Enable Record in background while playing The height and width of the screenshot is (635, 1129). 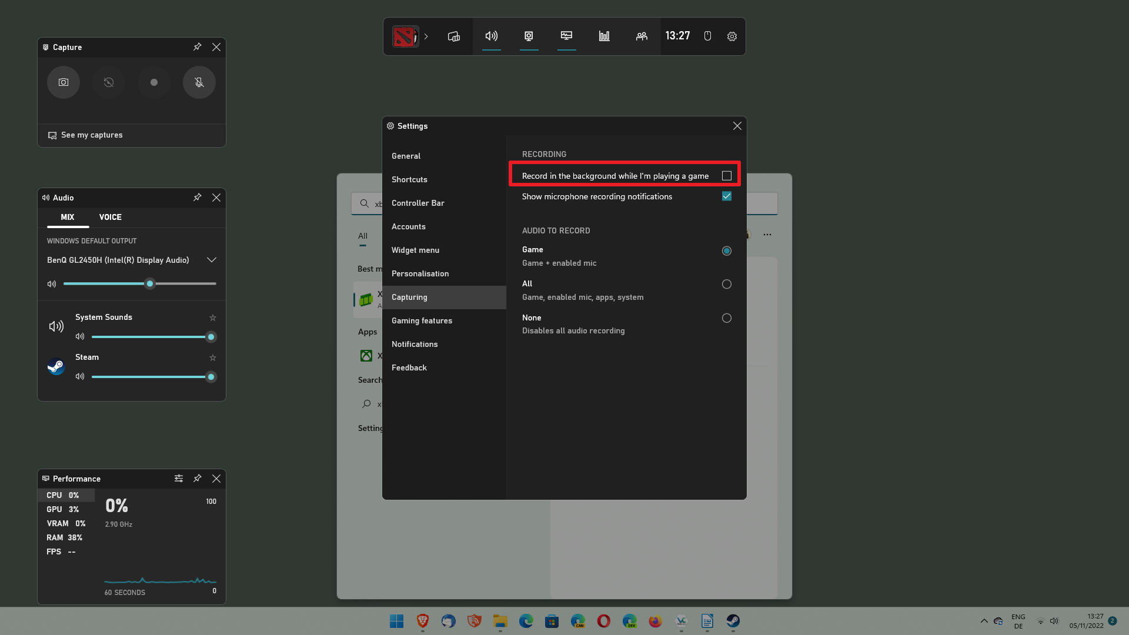tap(727, 175)
